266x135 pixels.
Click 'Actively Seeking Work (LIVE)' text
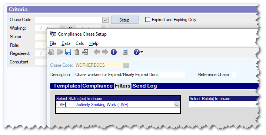tap(102, 105)
